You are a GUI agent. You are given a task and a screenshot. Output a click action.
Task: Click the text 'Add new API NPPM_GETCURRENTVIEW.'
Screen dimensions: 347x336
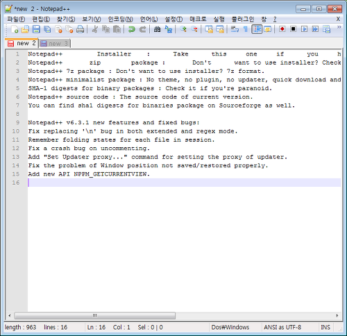89,174
